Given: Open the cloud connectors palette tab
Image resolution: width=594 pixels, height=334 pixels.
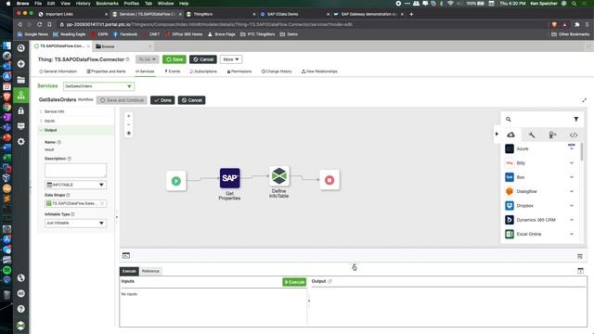Looking at the screenshot, I should pos(510,135).
